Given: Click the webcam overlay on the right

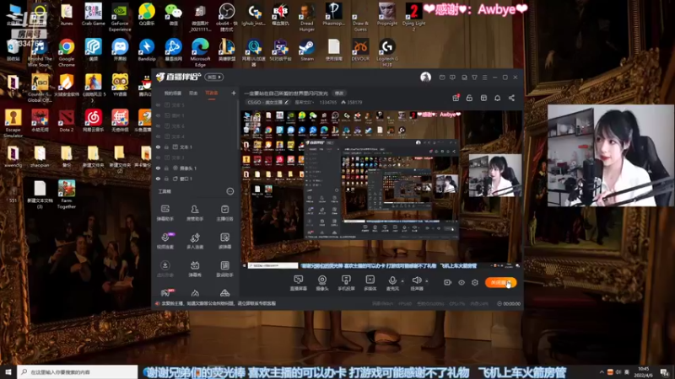Looking at the screenshot, I should 610,156.
